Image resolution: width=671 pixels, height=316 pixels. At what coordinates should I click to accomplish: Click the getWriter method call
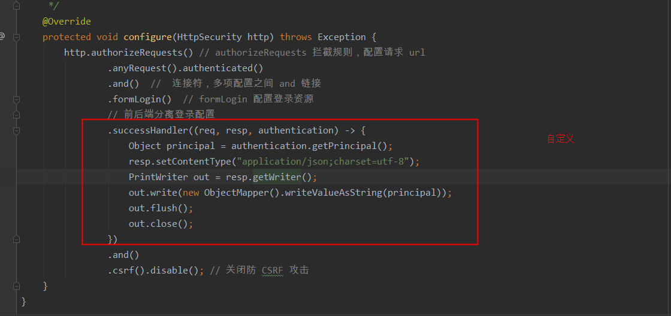(277, 177)
